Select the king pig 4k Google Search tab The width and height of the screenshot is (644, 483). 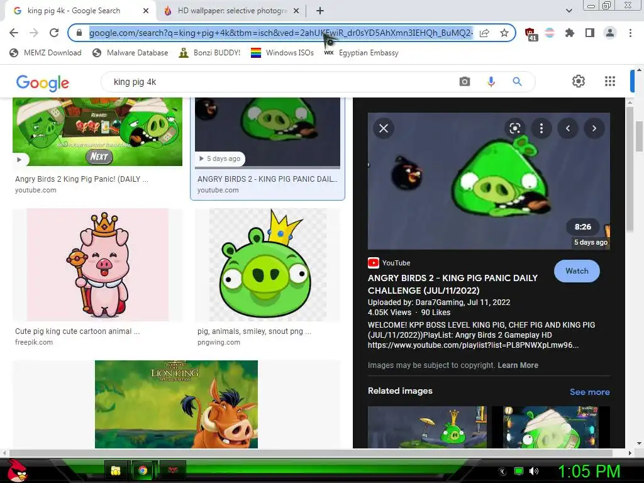[x=80, y=11]
